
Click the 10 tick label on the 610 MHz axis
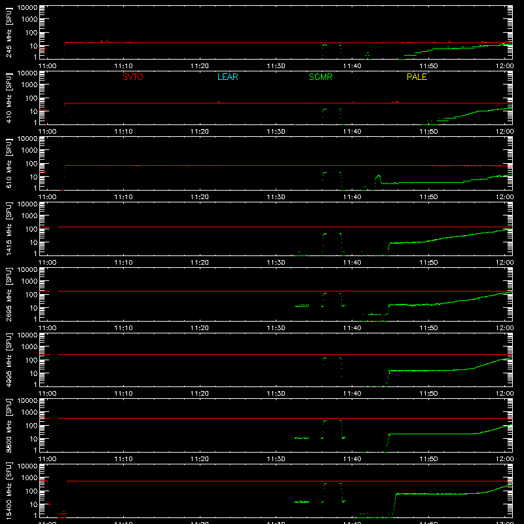point(33,177)
